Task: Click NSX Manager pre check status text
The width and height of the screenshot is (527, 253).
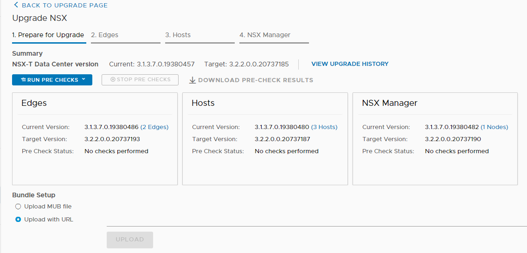Action: click(x=457, y=151)
